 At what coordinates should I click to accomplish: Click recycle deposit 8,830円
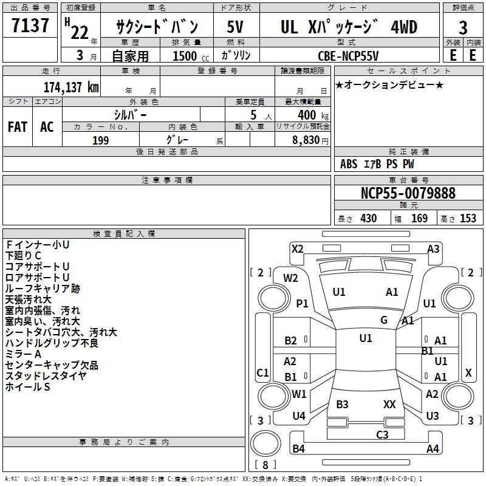[x=310, y=140]
